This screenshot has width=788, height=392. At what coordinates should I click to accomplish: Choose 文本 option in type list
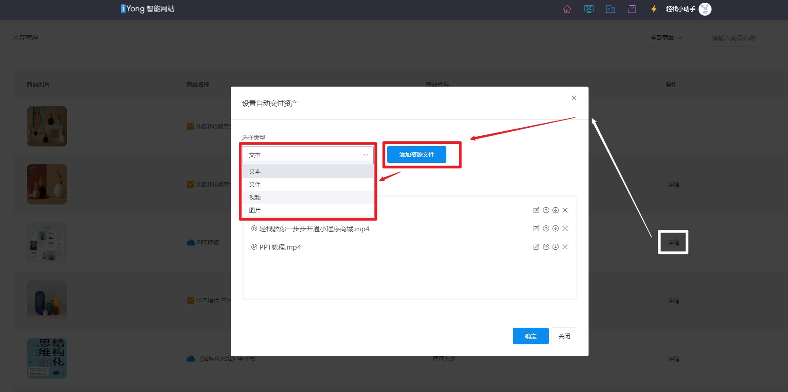(308, 171)
